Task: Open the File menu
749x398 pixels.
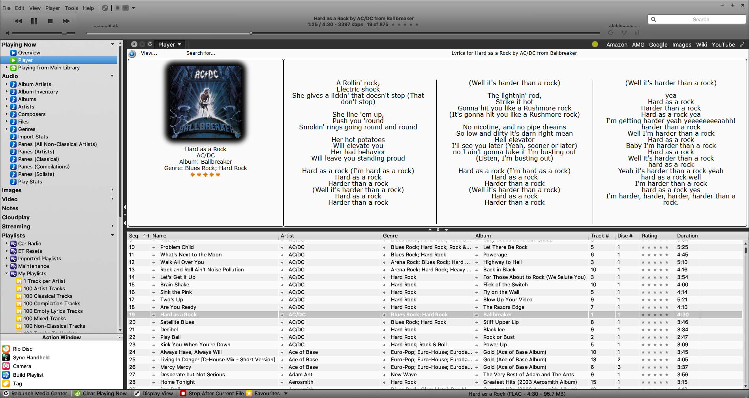Action: [x=6, y=8]
